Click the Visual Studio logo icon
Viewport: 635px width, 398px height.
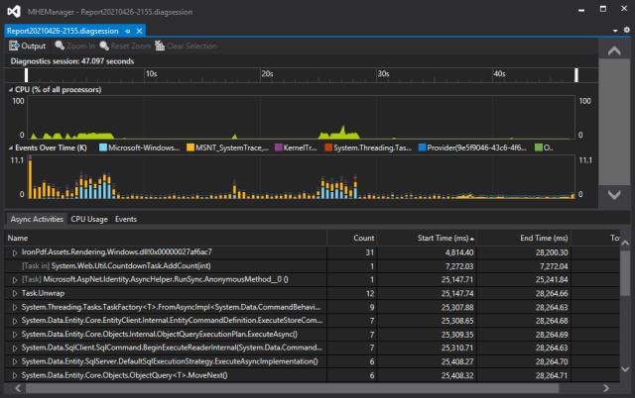(14, 11)
